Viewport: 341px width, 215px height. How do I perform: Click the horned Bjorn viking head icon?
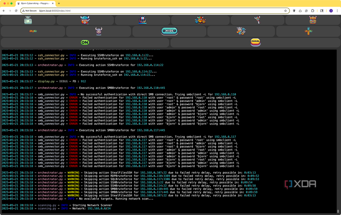coord(99,31)
